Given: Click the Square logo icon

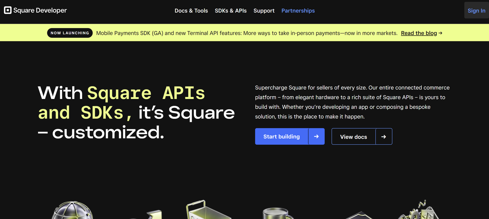Looking at the screenshot, I should tap(8, 10).
